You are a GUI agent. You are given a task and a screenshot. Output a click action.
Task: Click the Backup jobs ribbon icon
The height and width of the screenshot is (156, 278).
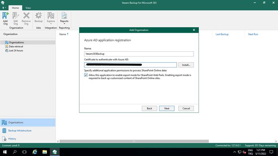click(x=38, y=17)
